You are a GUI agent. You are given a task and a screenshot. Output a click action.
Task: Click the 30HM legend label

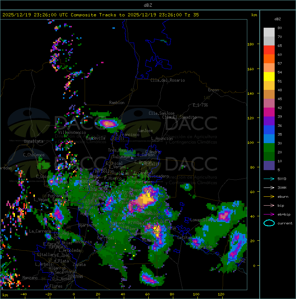282,187
